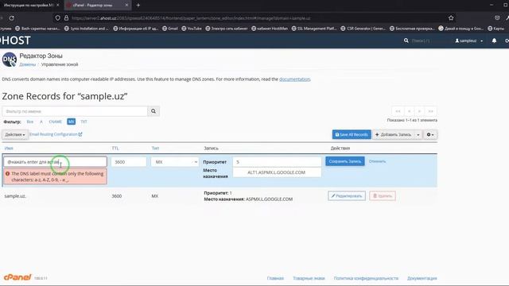
Task: Open the Главная footer link
Action: (x=275, y=278)
